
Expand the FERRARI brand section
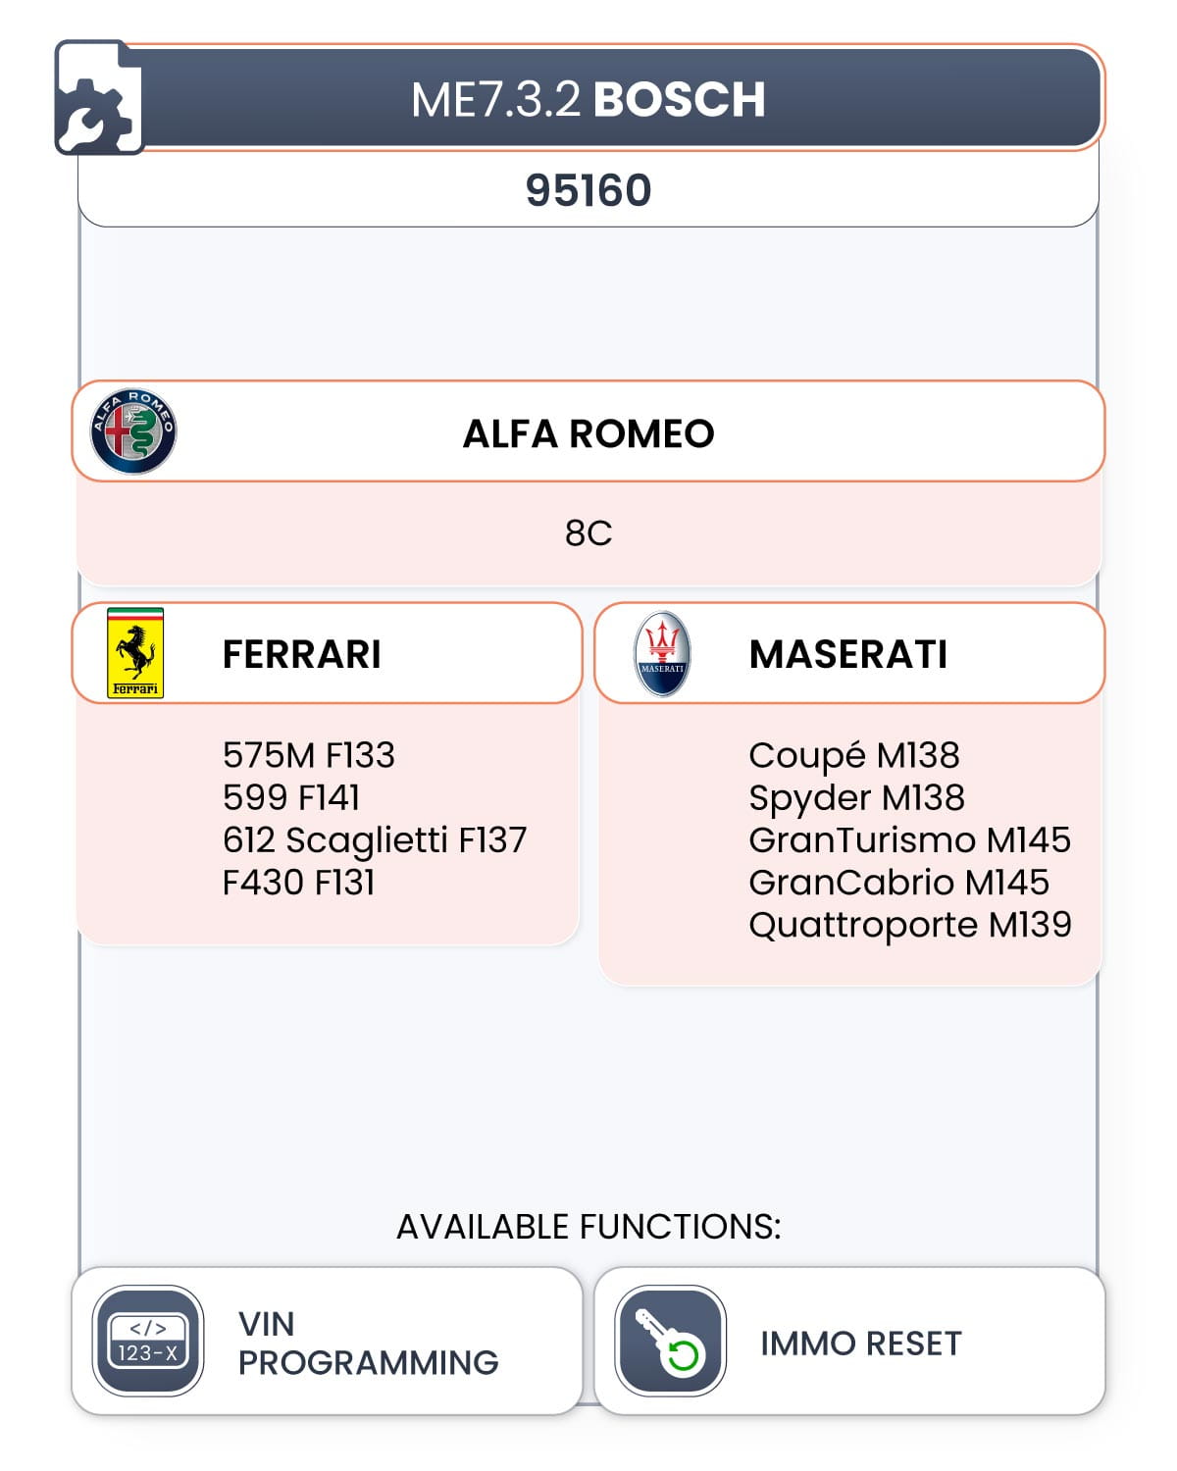coord(328,653)
